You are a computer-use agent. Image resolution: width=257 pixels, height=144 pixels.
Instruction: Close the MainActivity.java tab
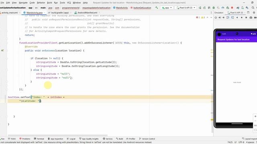[x=45, y=12]
